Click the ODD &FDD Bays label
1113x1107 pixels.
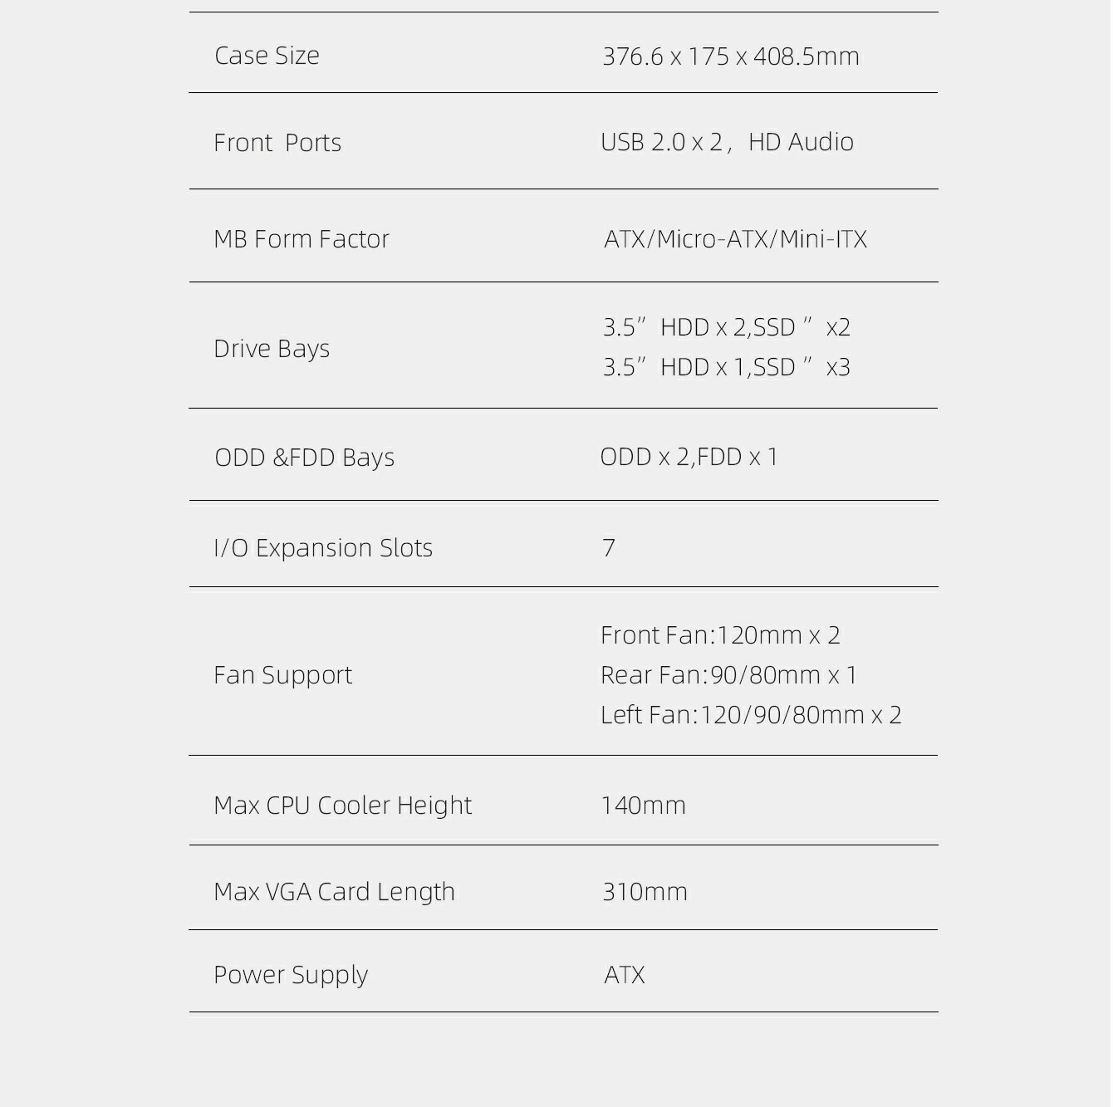tap(304, 458)
